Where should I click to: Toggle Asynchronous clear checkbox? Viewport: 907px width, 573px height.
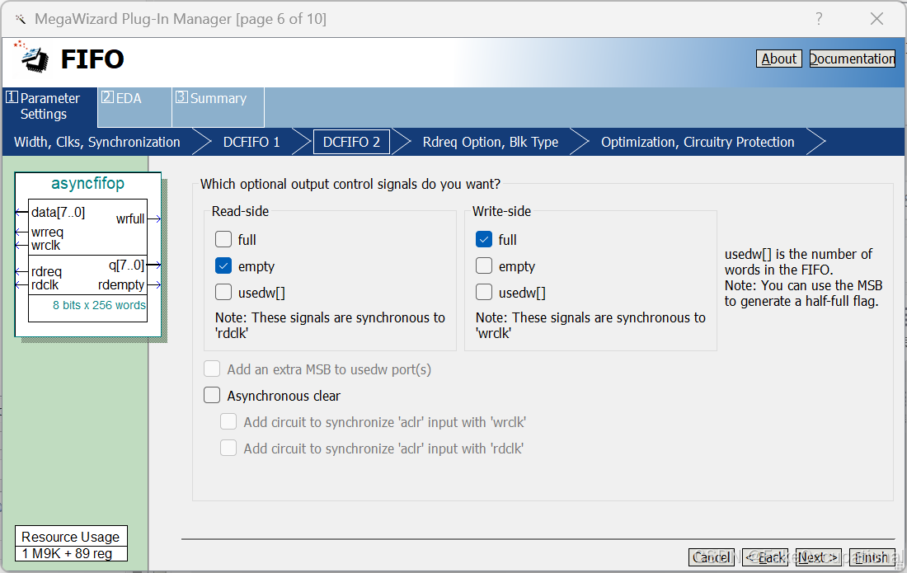click(212, 396)
